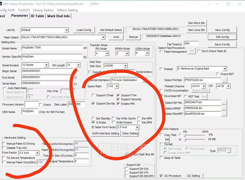Toggle Q Erase checkbox
Image resolution: width=245 pixels, height=180 pixels.
click(x=93, y=122)
